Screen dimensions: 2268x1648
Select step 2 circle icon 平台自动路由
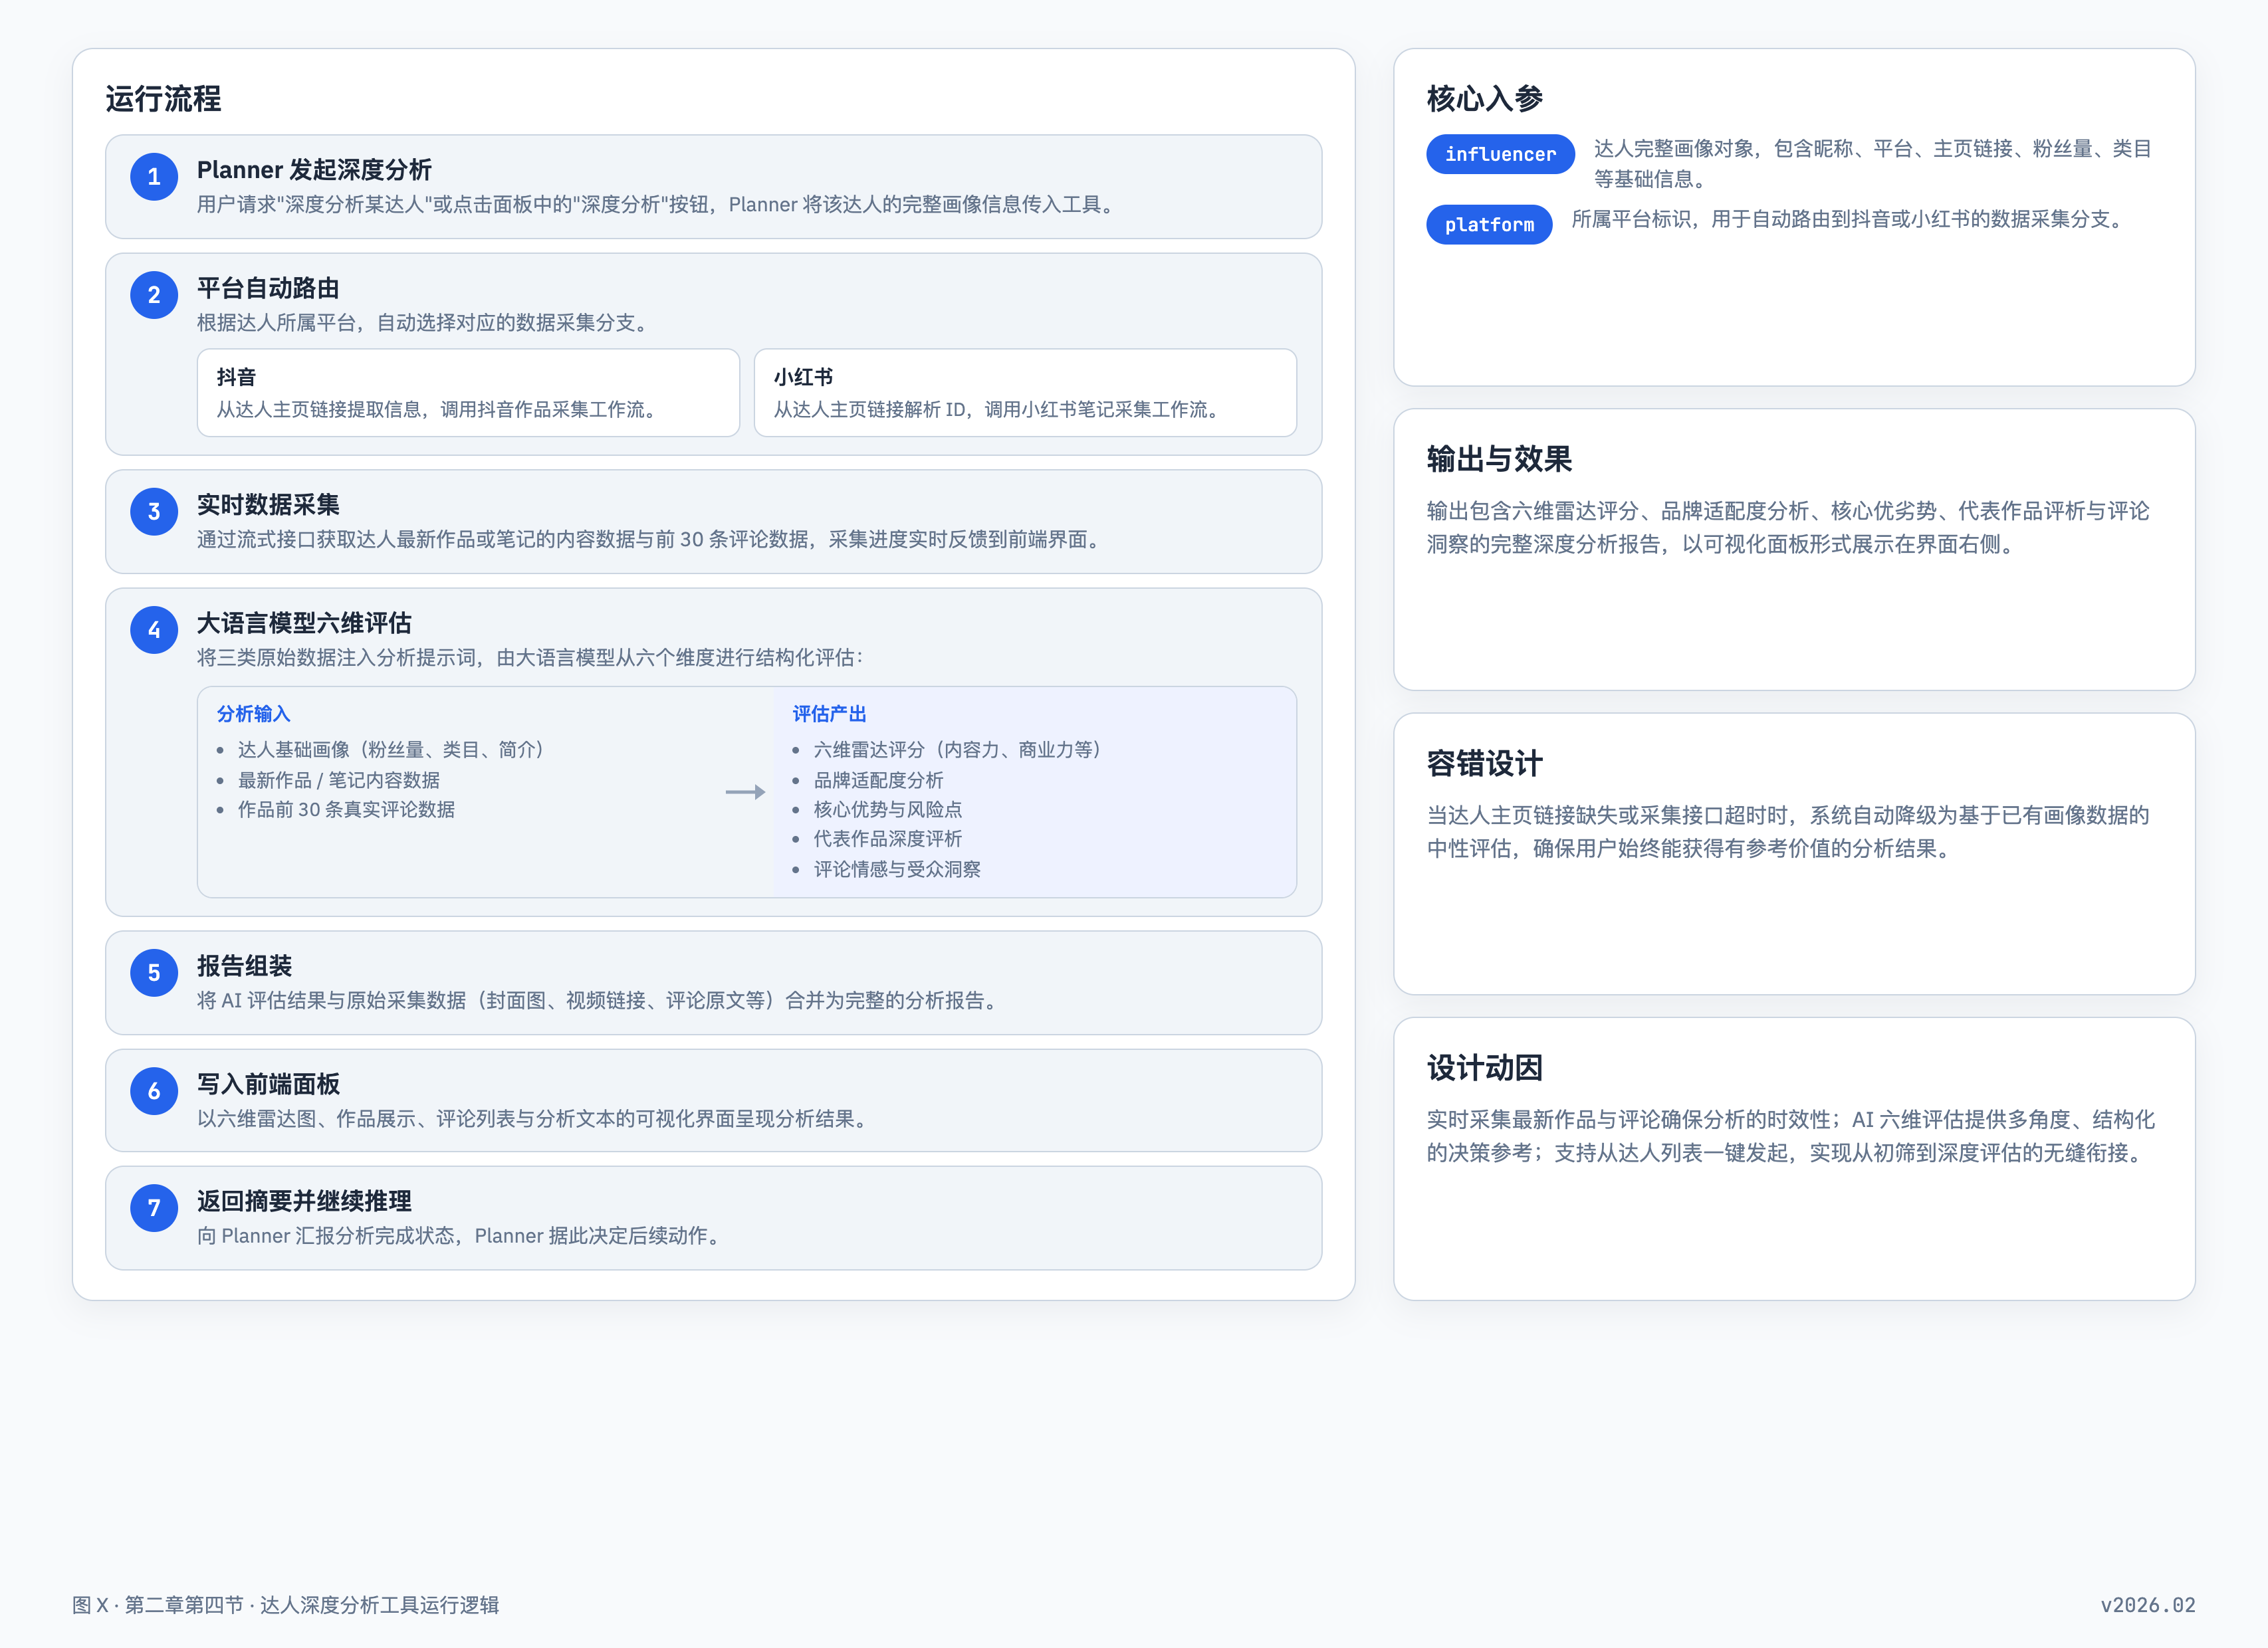point(154,295)
